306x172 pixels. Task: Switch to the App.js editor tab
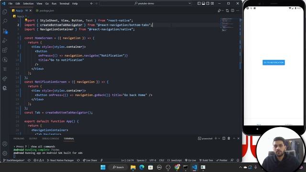[19, 11]
